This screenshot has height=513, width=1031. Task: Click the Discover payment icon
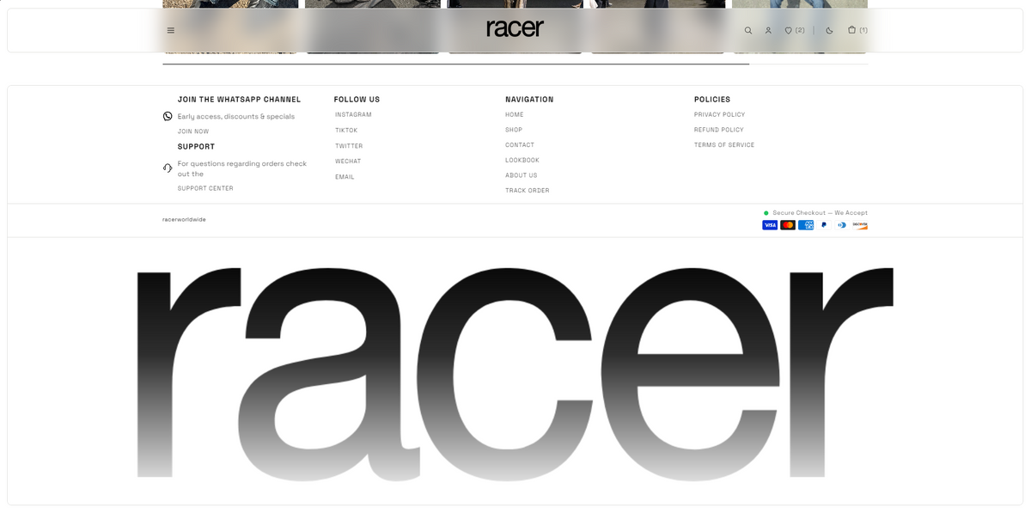[x=860, y=225]
